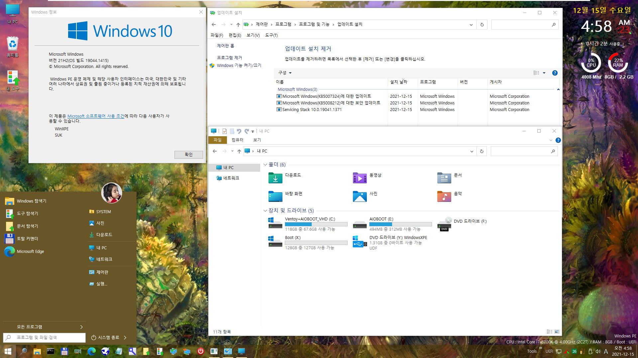
Task: Select the 내 PC desktop icon
Action: coord(12,14)
